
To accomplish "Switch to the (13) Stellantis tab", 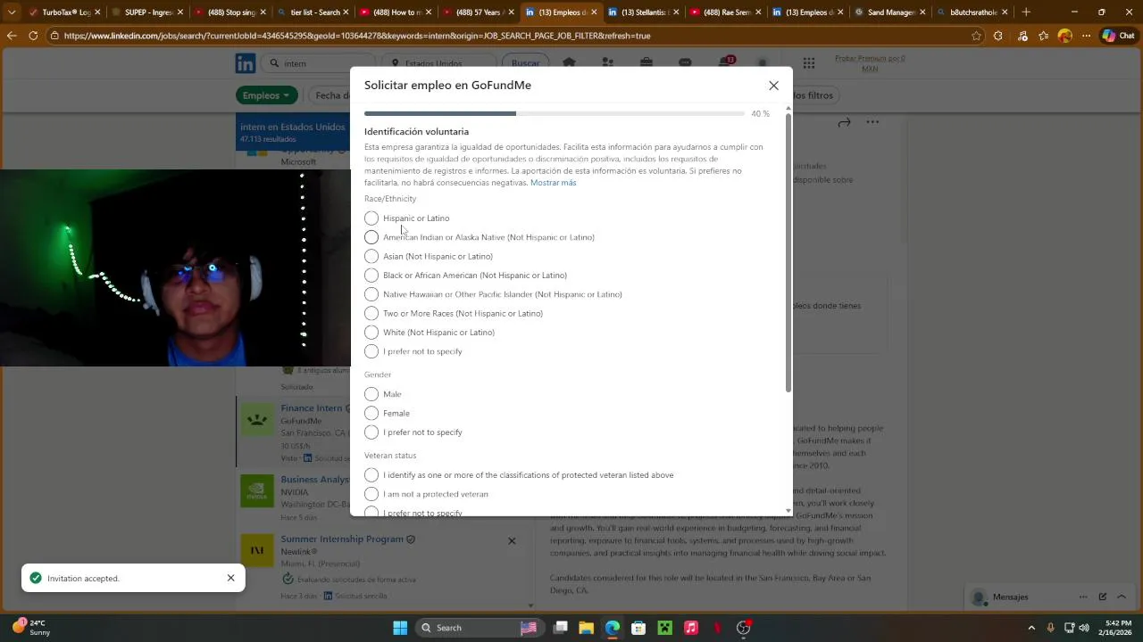I will [641, 12].
